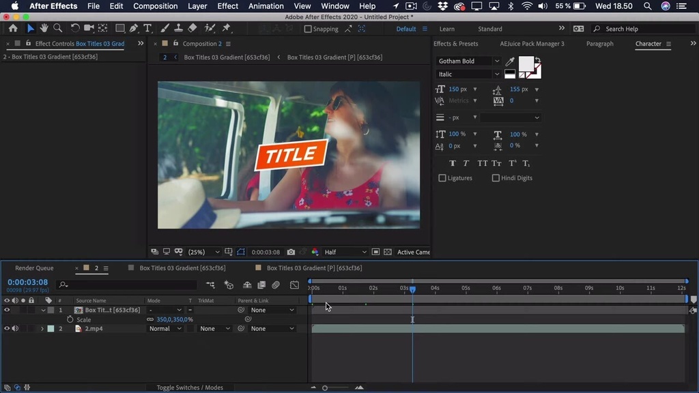Open the 2.mp4 Normal blend mode dropdown
The height and width of the screenshot is (393, 699).
pyautogui.click(x=165, y=328)
